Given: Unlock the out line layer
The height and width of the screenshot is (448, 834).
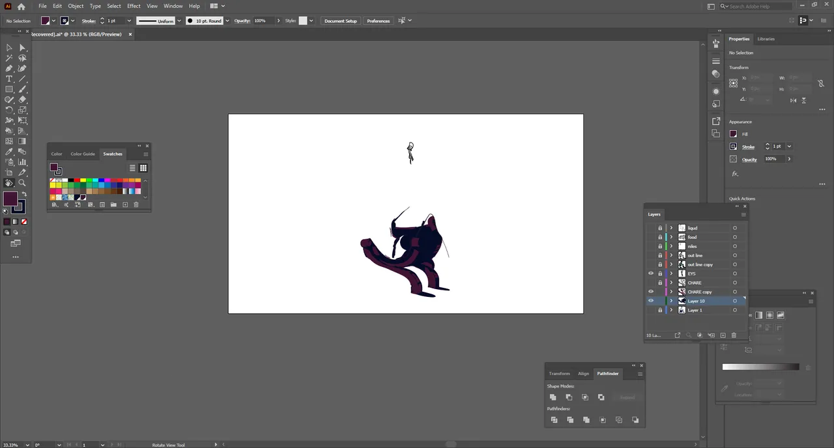Looking at the screenshot, I should [x=660, y=255].
